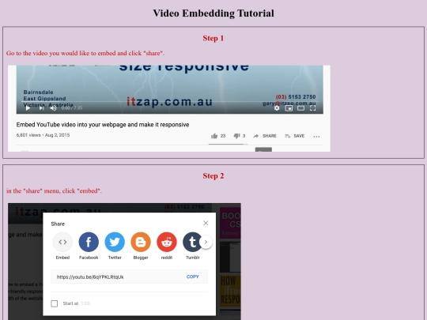Enable the miniplayer icon
This screenshot has height=320, width=427.
[289, 108]
